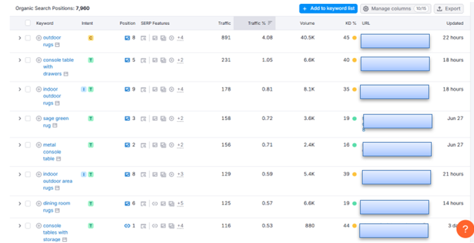Click sitelinks SERP feature icon in dining room rugs row
The width and height of the screenshot is (474, 243).
pos(155,203)
